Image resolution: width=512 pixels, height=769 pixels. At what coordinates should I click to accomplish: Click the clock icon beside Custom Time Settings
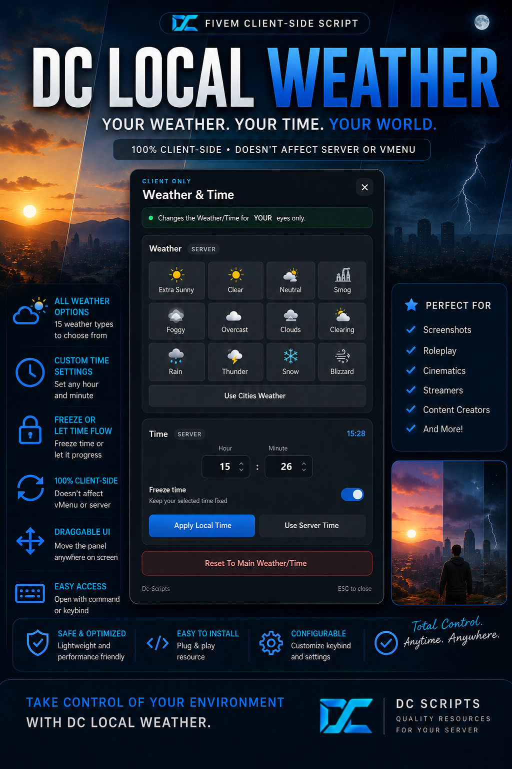tap(30, 372)
